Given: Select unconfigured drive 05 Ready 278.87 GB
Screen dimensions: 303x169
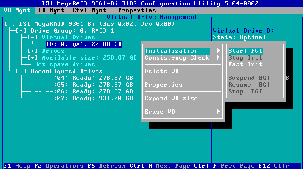Looking at the screenshot, I should click(84, 85).
